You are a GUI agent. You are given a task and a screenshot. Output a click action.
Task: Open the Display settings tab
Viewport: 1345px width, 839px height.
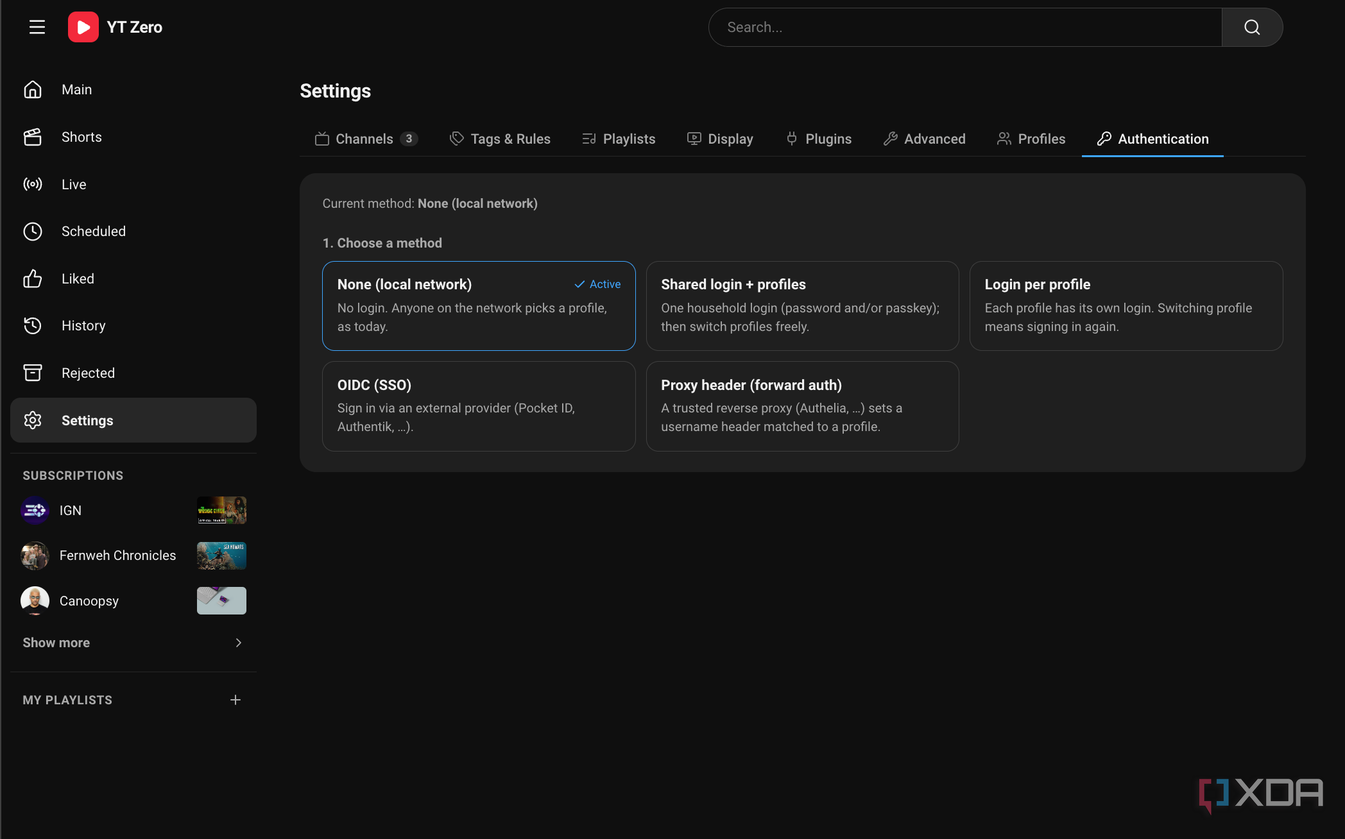click(x=720, y=139)
